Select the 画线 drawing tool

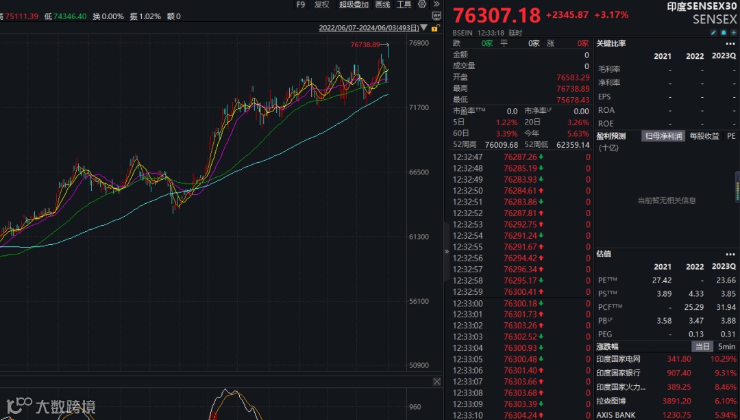(x=382, y=4)
